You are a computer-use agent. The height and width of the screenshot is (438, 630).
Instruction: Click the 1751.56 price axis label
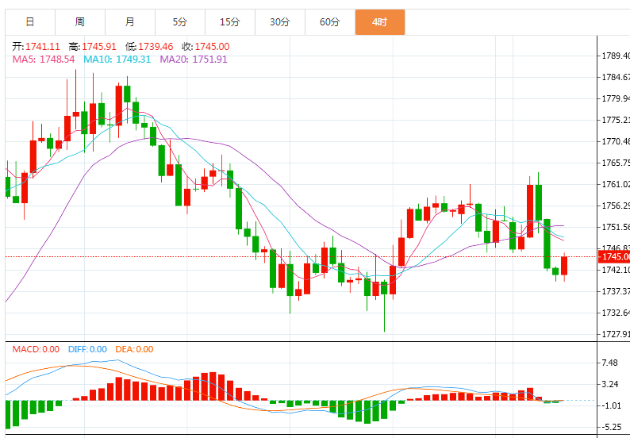click(x=615, y=227)
